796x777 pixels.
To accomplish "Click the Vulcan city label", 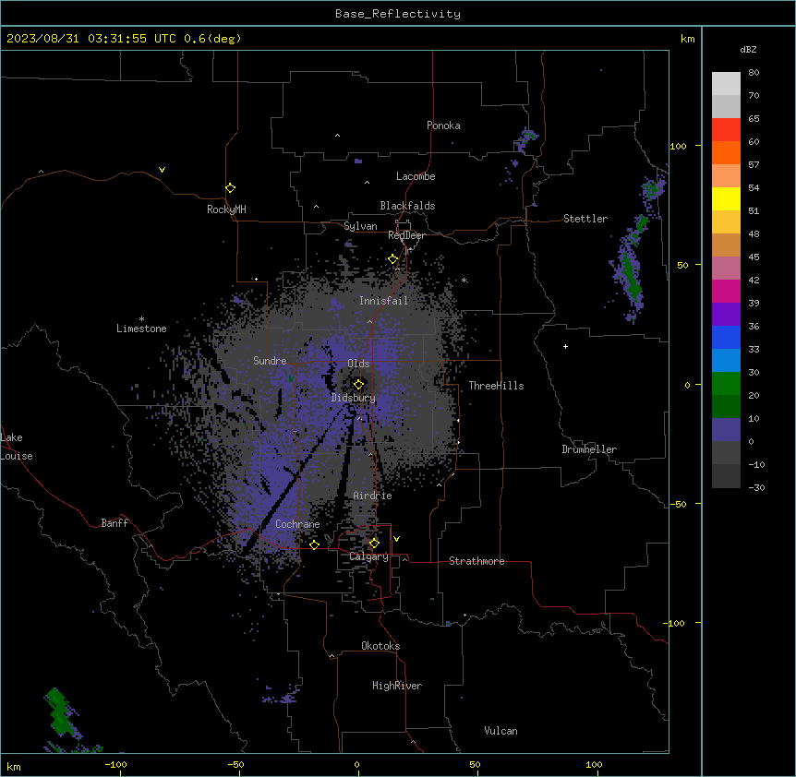I will click(x=501, y=731).
